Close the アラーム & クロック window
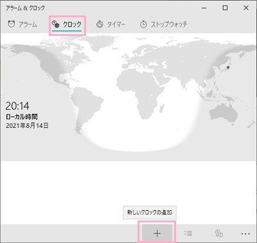 click(x=246, y=8)
